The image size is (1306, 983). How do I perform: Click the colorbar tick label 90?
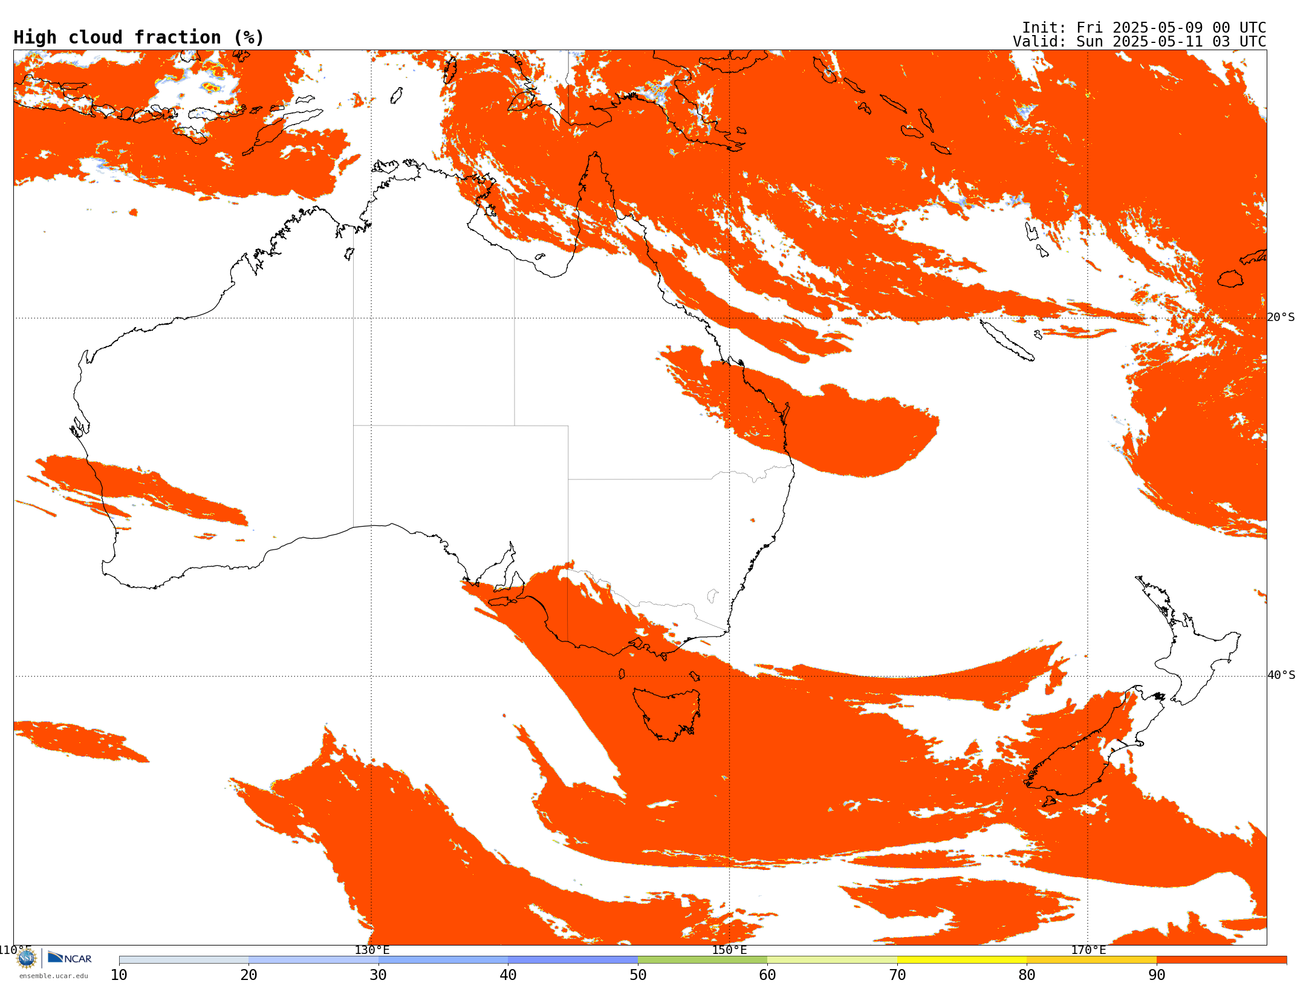pyautogui.click(x=1157, y=975)
